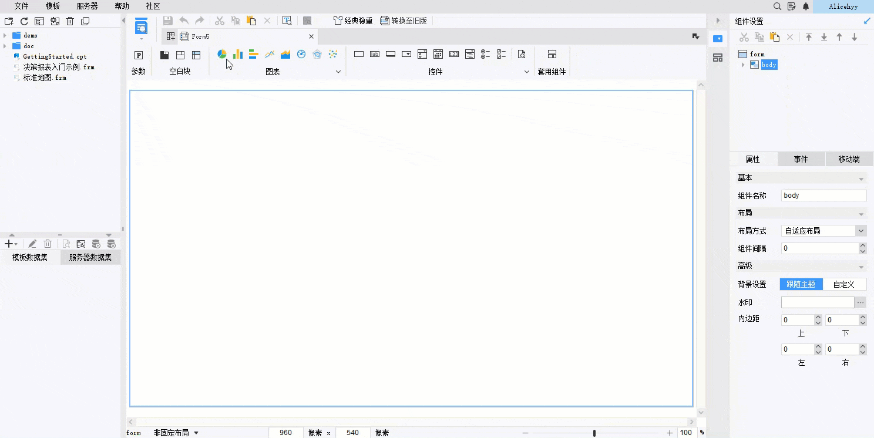Insert the number input widget
The width and height of the screenshot is (874, 438).
point(454,54)
